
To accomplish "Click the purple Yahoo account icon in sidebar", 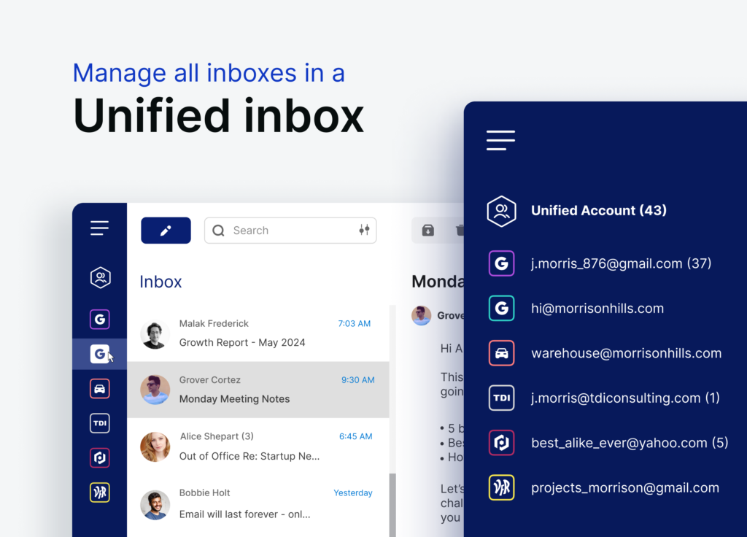I will (99, 457).
